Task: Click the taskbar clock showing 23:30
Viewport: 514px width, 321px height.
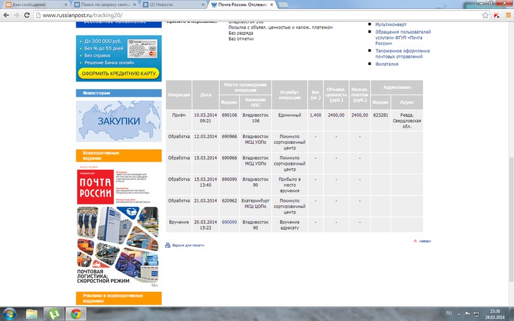Action: coord(495,314)
